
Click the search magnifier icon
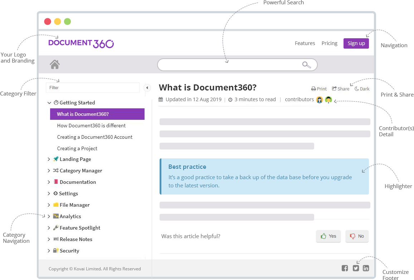tap(306, 65)
